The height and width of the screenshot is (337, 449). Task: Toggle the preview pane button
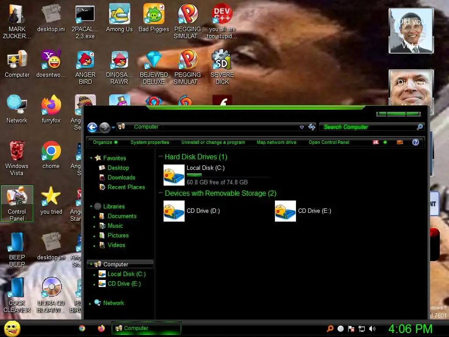pyautogui.click(x=400, y=142)
